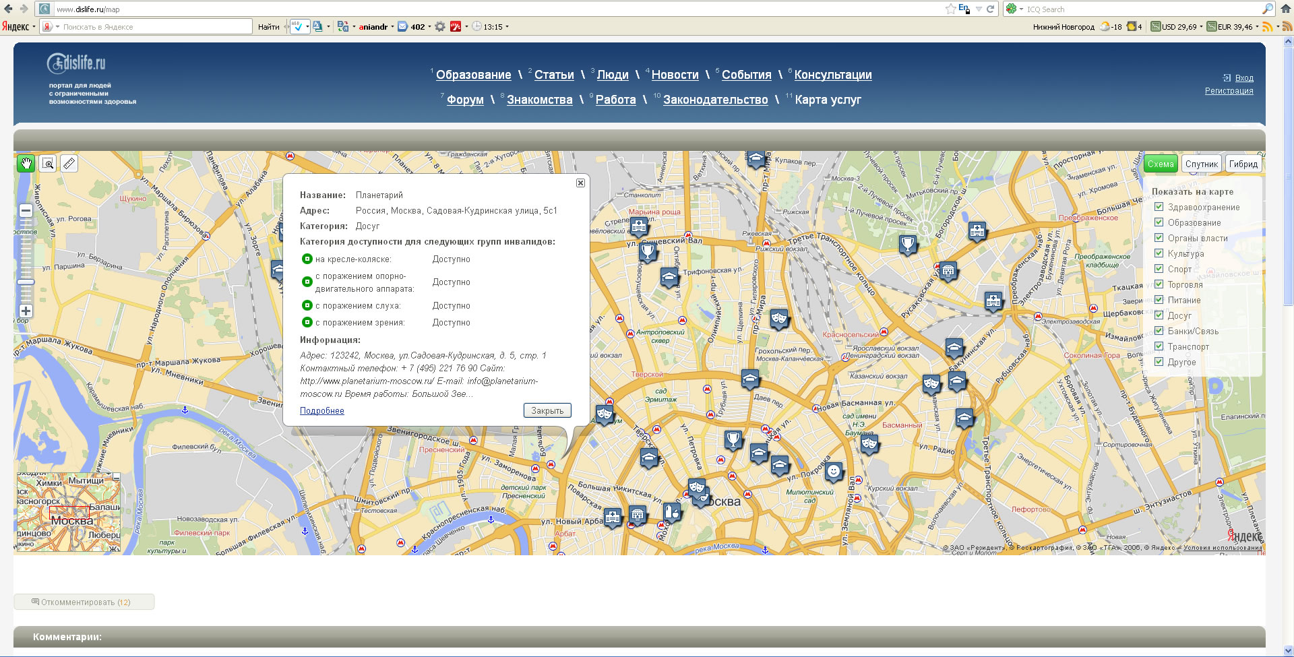Open the Яндекс toolbar dropdown arrow
This screenshot has height=657, width=1294.
click(34, 27)
